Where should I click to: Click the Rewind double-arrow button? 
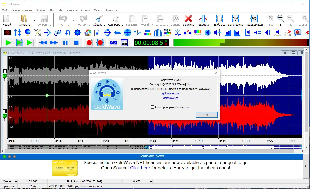coord(43,43)
